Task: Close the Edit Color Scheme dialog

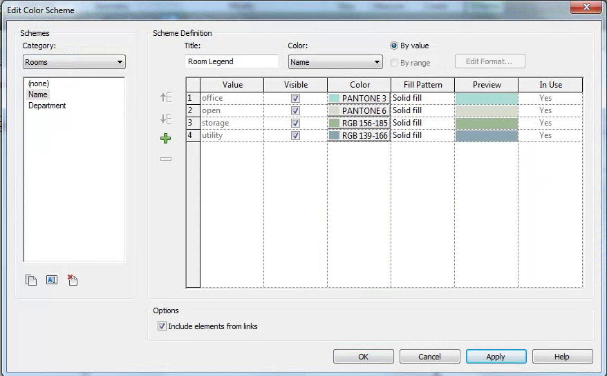Action: (586, 7)
